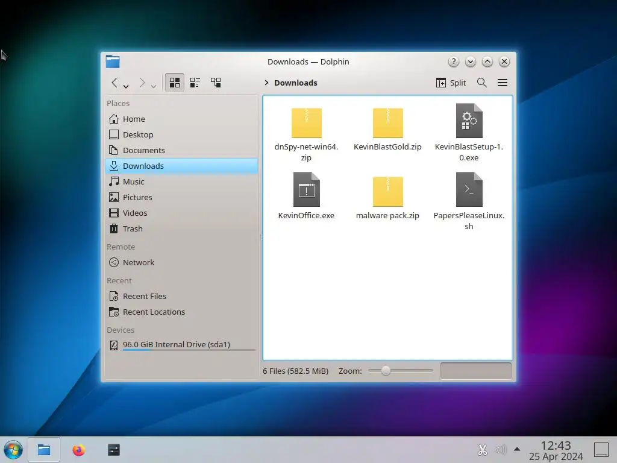The width and height of the screenshot is (617, 463).
Task: Select malware pack.zip archive icon
Action: tap(387, 192)
